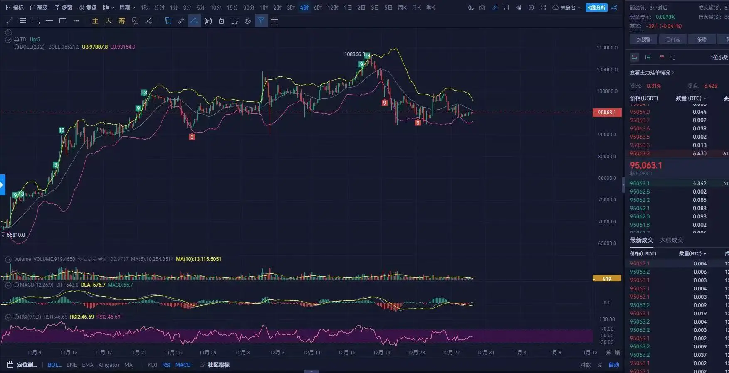Click the bell alert icon for RSI

[x=17, y=317]
